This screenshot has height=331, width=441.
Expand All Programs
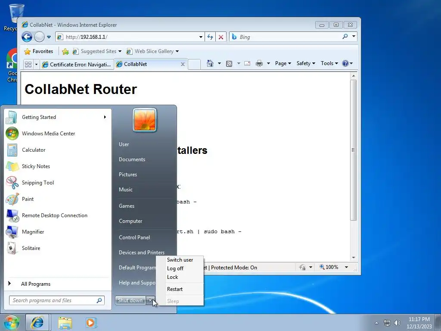coord(57,284)
